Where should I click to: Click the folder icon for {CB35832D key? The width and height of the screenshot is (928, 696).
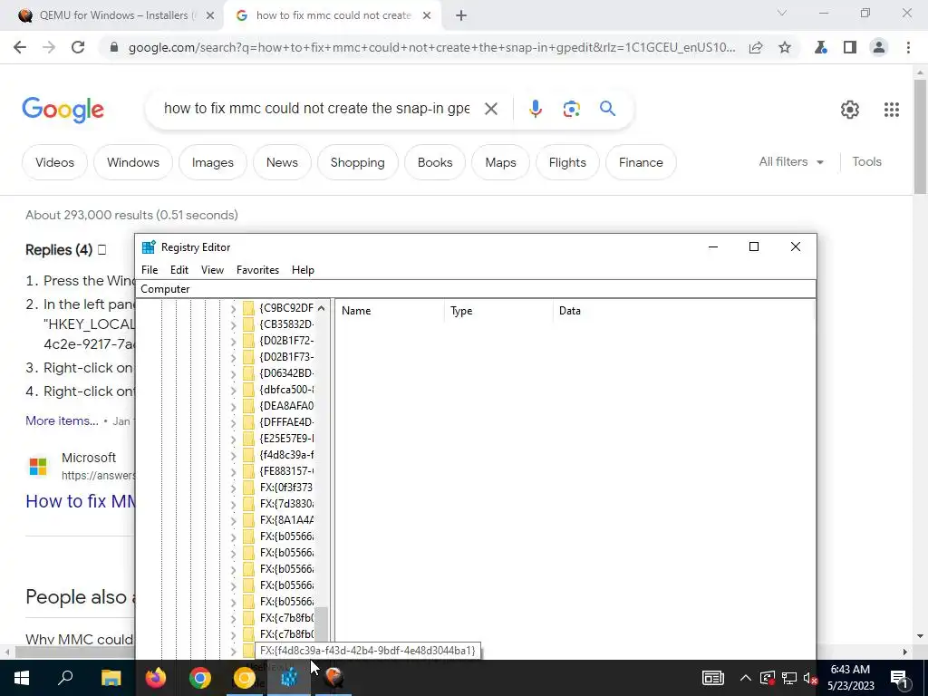pos(249,324)
